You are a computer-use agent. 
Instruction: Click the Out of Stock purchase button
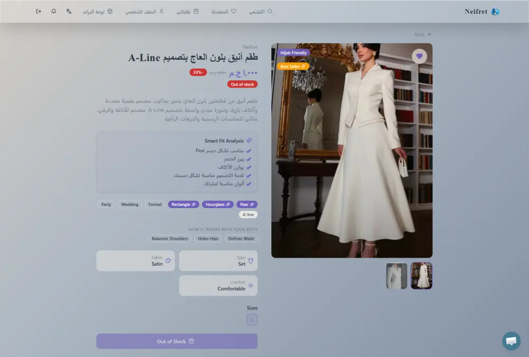click(177, 341)
